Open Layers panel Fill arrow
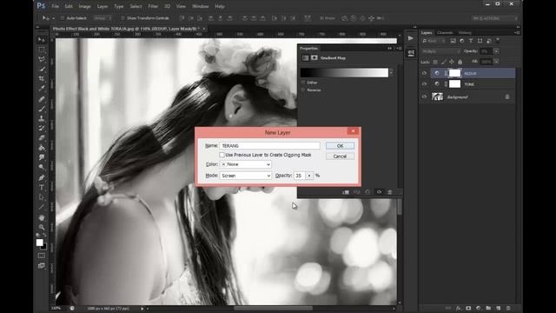This screenshot has height=313, width=556. tap(496, 62)
